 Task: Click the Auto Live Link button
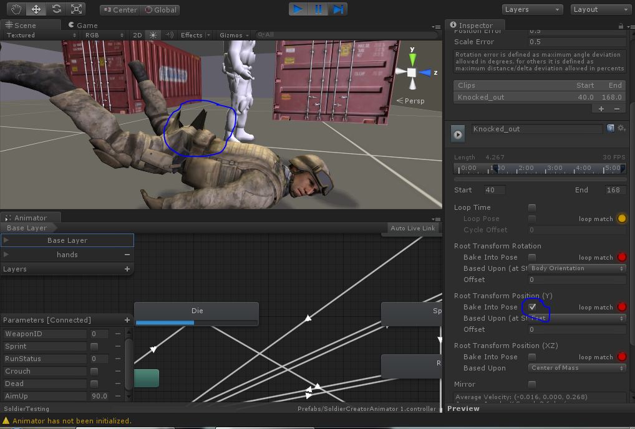coord(412,228)
